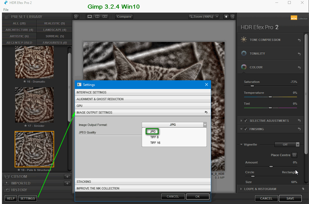Reset Selective Adjustments with its undo arrow
Viewport: 309px width, 204px height.
point(299,121)
